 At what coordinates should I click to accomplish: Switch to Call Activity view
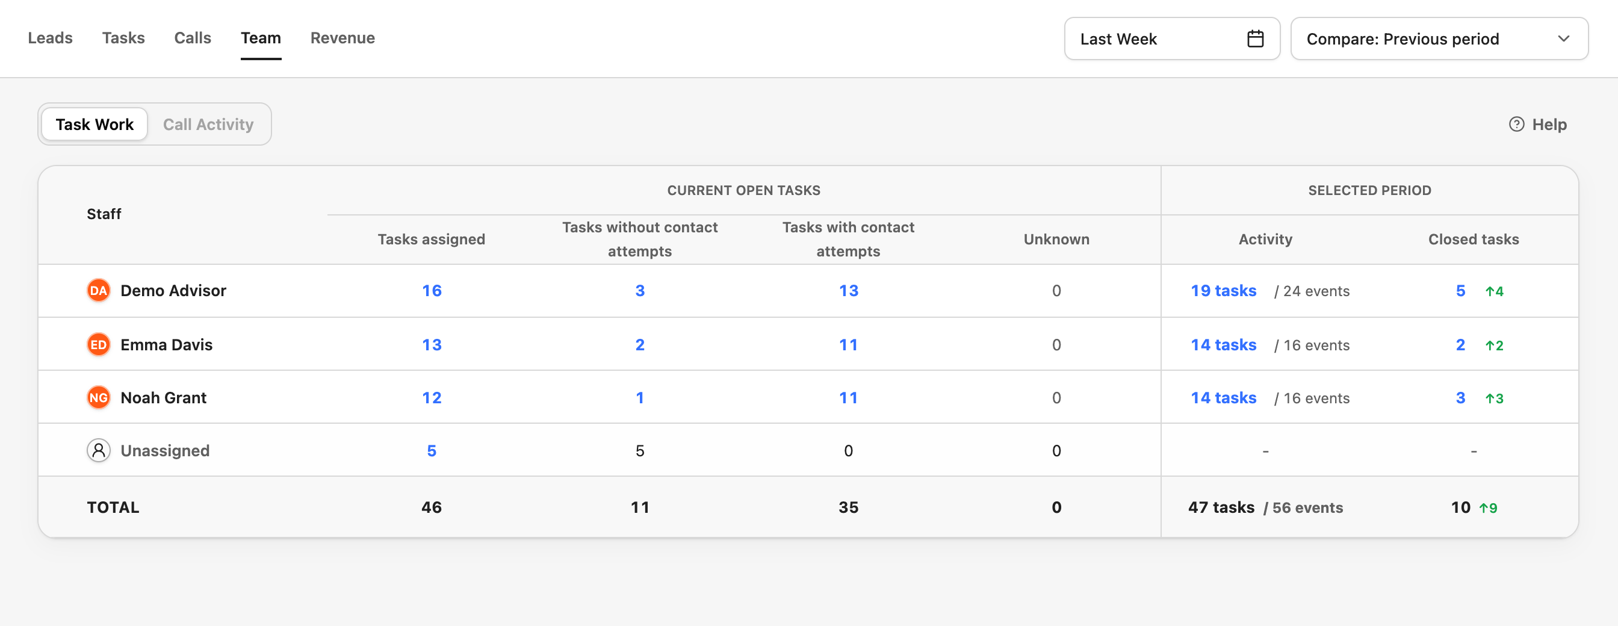coord(208,125)
